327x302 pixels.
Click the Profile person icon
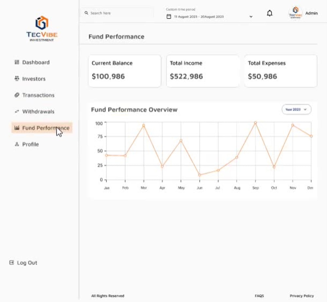(x=17, y=144)
